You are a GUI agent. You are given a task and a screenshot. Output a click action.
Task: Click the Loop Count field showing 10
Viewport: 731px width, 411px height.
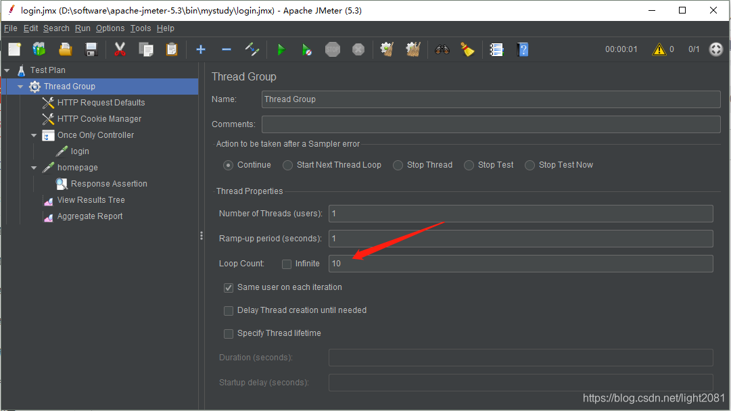tap(521, 264)
